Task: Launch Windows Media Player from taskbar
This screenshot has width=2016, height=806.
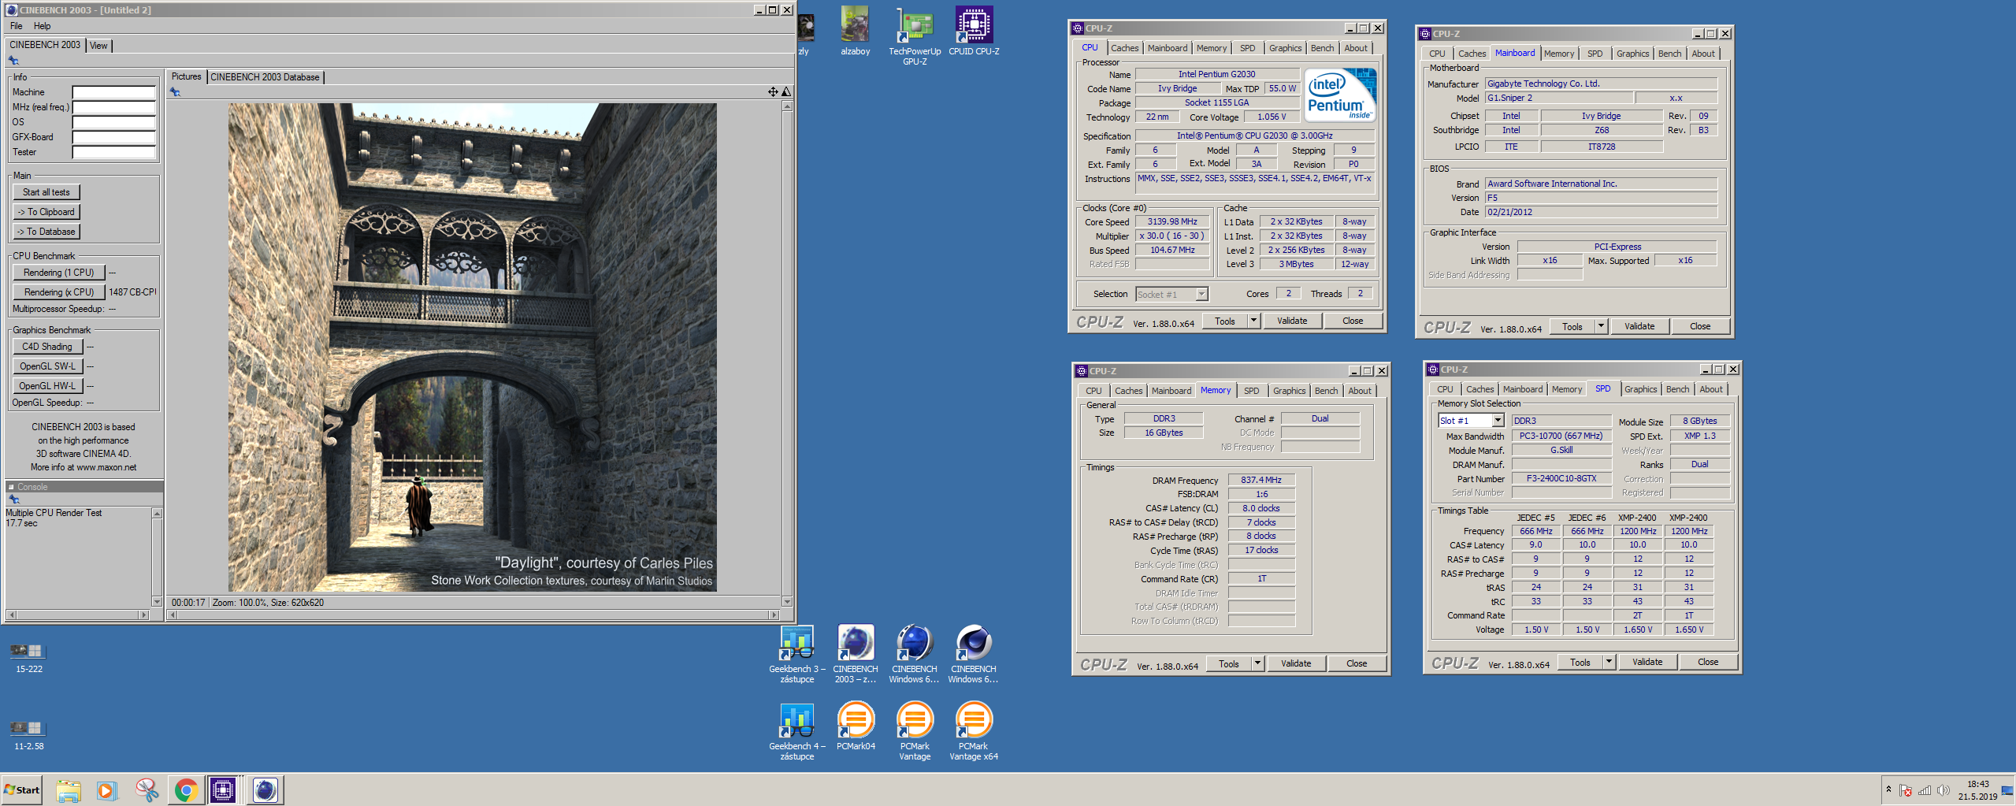Action: [x=106, y=790]
